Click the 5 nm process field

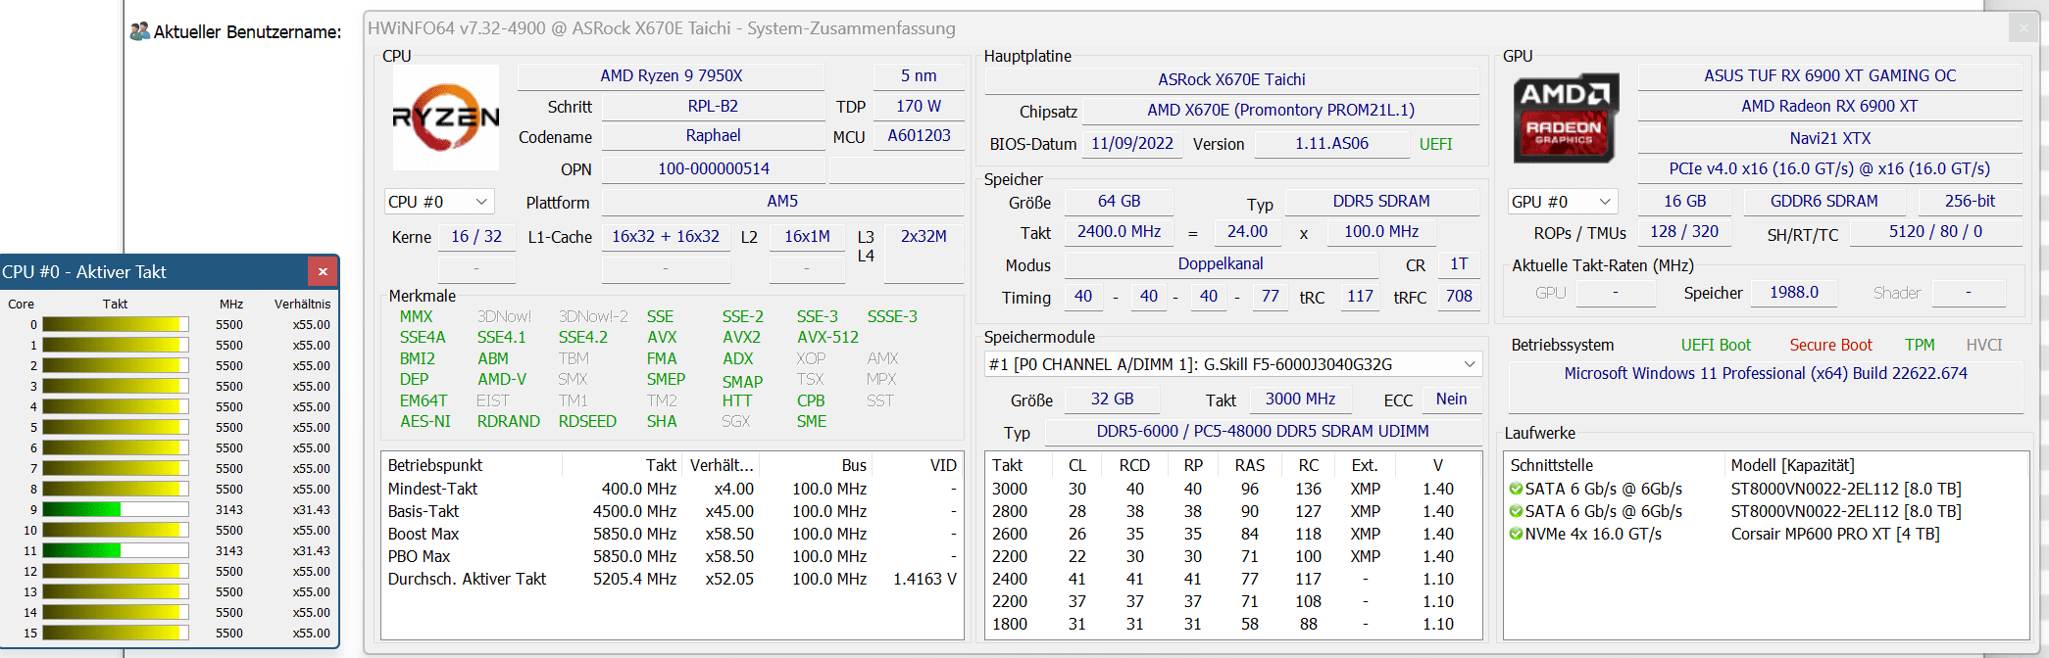[x=919, y=75]
